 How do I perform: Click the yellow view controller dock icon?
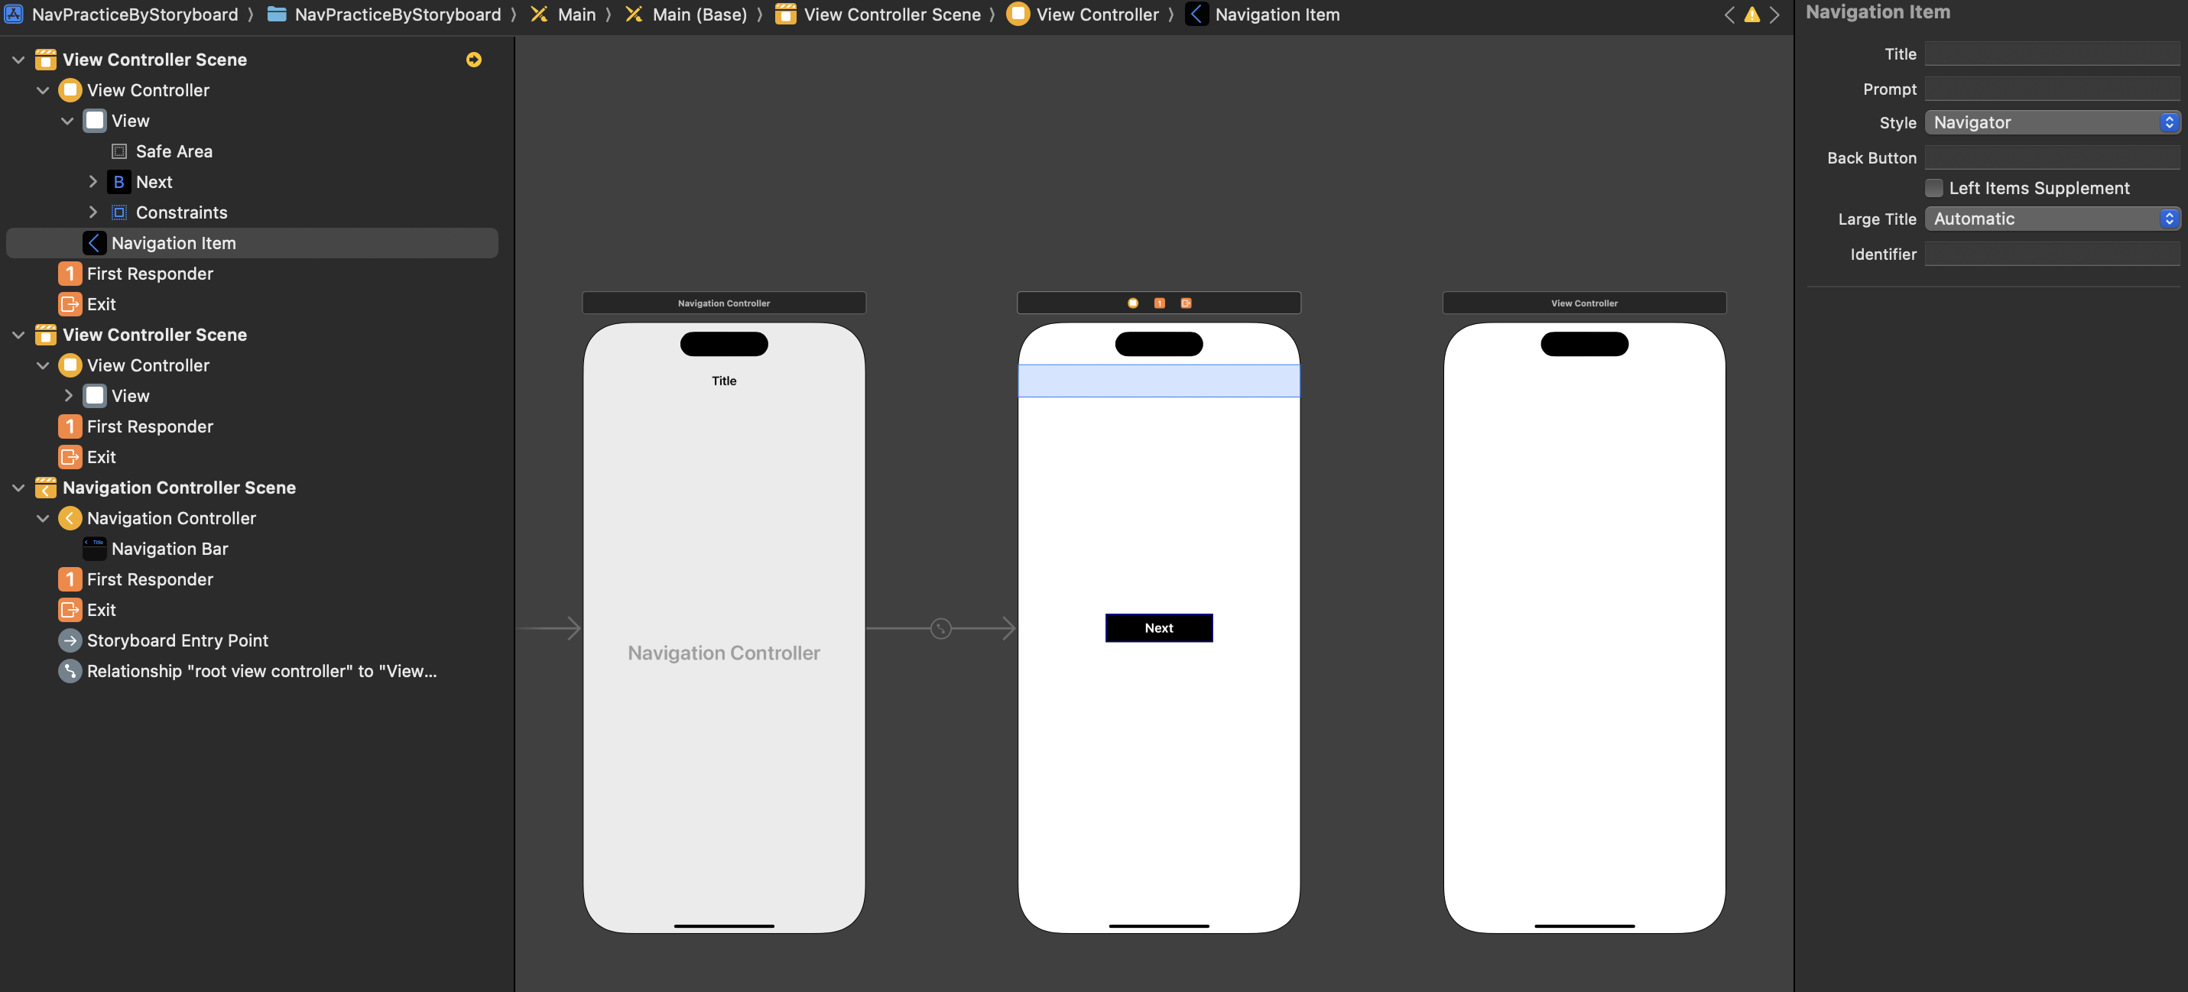[1132, 303]
